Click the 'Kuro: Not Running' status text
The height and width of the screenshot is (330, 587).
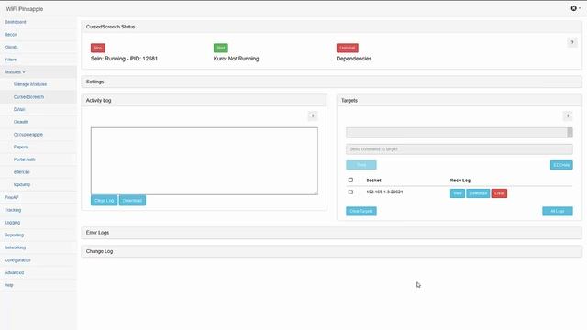tap(236, 59)
